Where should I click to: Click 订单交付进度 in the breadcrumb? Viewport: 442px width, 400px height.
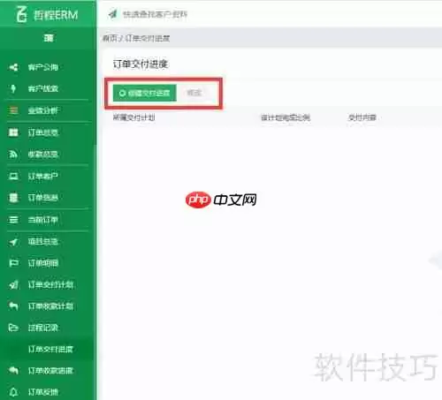click(x=148, y=38)
